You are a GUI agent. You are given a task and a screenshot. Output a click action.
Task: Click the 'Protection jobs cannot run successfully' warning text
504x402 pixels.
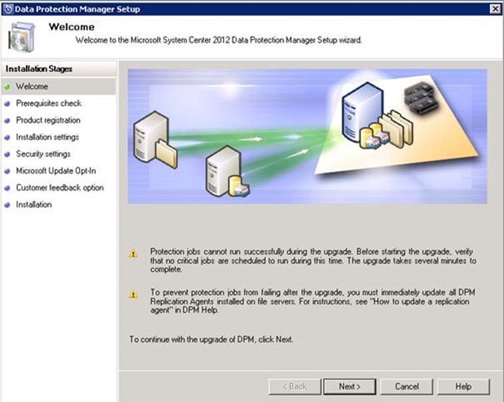click(x=313, y=260)
